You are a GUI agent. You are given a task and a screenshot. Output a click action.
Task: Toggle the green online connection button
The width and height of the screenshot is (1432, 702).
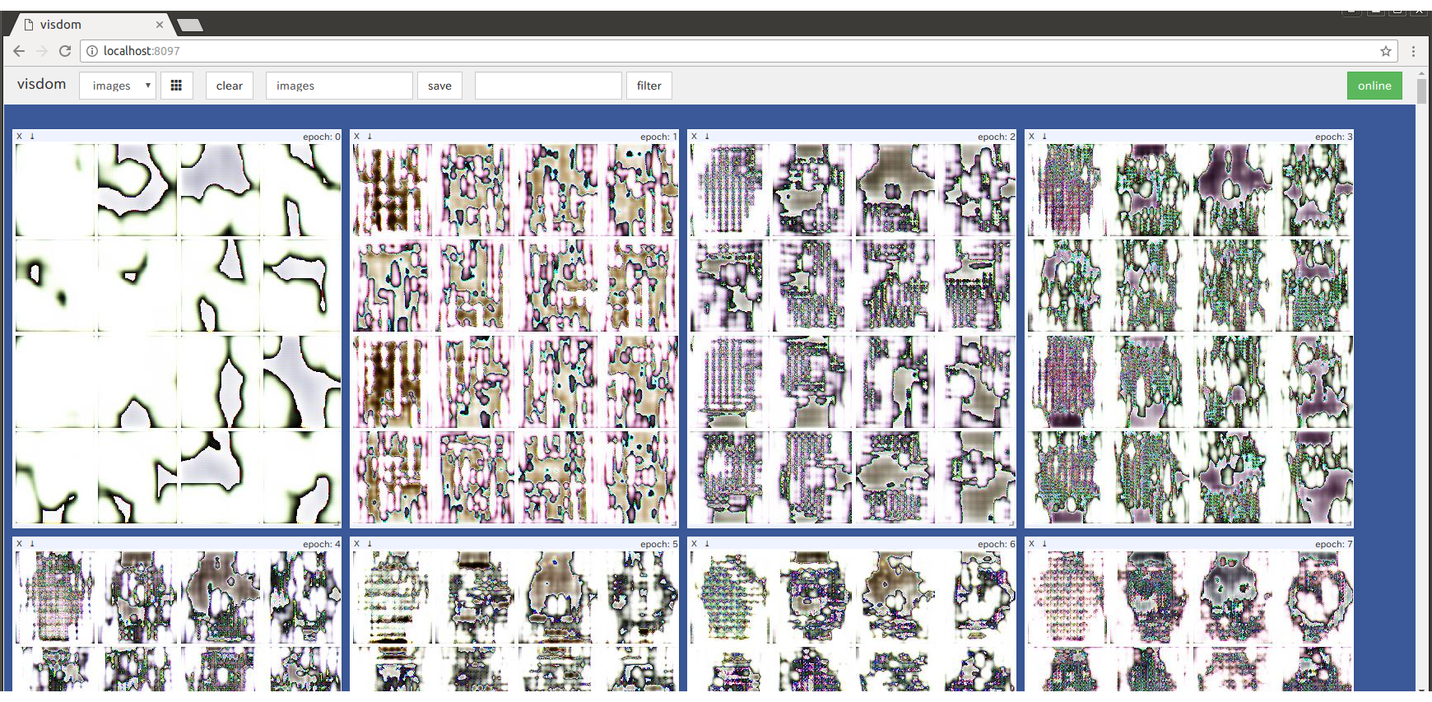coord(1374,86)
